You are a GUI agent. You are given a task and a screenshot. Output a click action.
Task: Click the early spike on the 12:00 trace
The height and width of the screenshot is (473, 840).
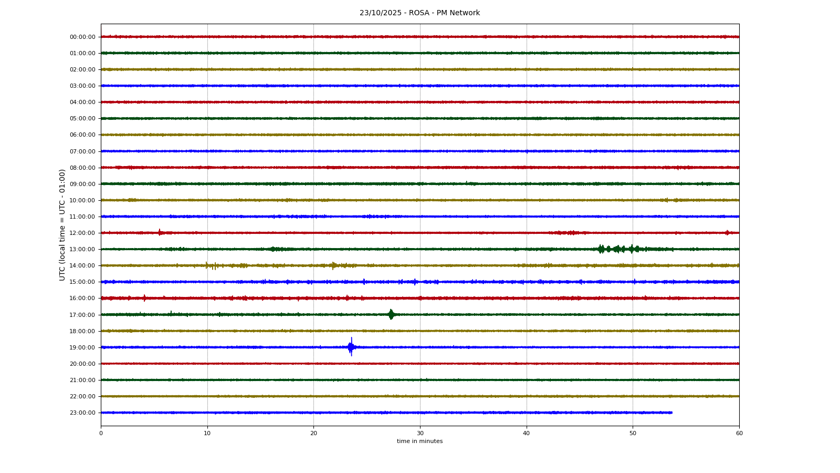160,232
